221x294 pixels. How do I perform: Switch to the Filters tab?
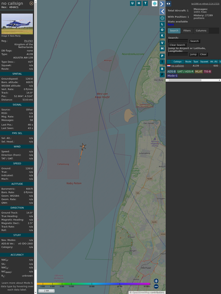[187, 31]
